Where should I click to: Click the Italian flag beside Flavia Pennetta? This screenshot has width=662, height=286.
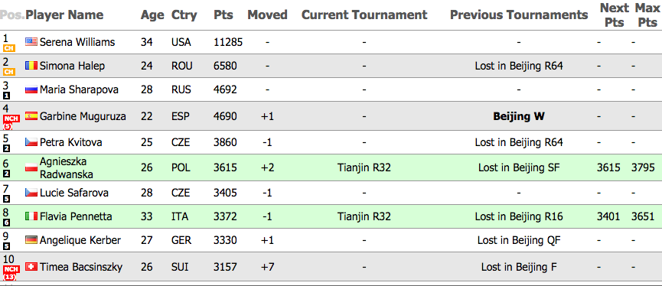point(31,216)
